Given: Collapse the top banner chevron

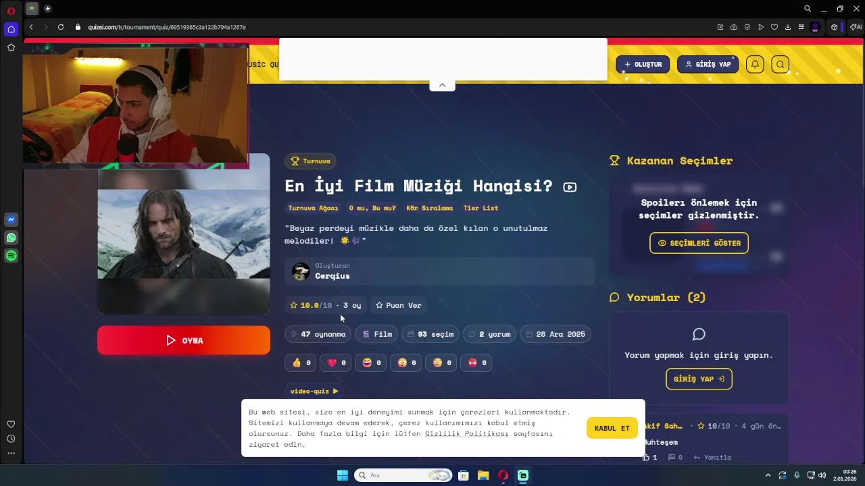Looking at the screenshot, I should click(442, 85).
